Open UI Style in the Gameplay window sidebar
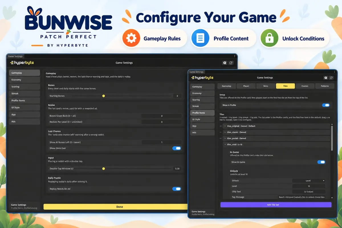This screenshot has width=342, height=228. click(25, 107)
